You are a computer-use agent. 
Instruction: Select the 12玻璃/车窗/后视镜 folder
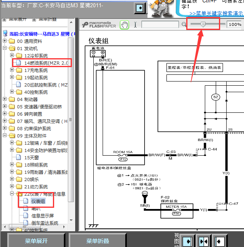pyautogui.click(x=46, y=143)
